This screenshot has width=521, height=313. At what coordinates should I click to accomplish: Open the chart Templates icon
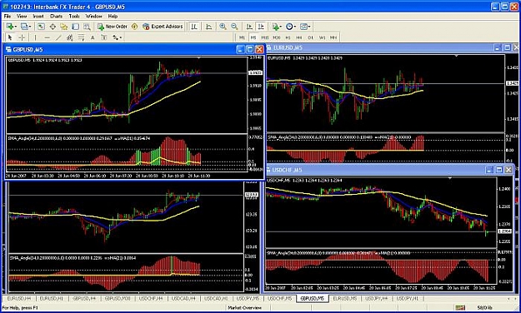pyautogui.click(x=303, y=27)
